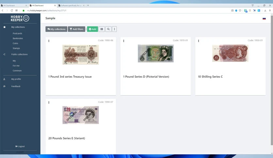Click the 10 Shilling banknote image
Viewport: 273px width, 158px height.
230,53
